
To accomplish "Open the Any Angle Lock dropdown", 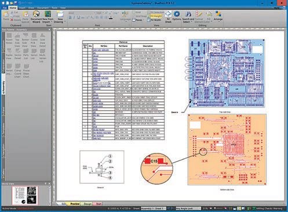I will (x=188, y=209).
